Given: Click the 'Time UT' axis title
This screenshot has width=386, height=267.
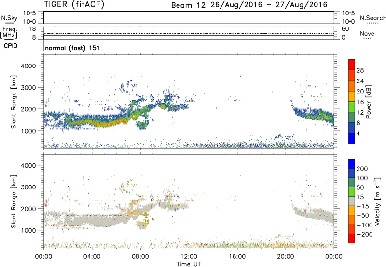Looking at the screenshot, I should click(189, 264).
